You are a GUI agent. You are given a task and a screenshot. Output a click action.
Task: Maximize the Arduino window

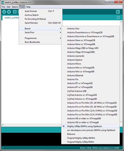click(112, 2)
